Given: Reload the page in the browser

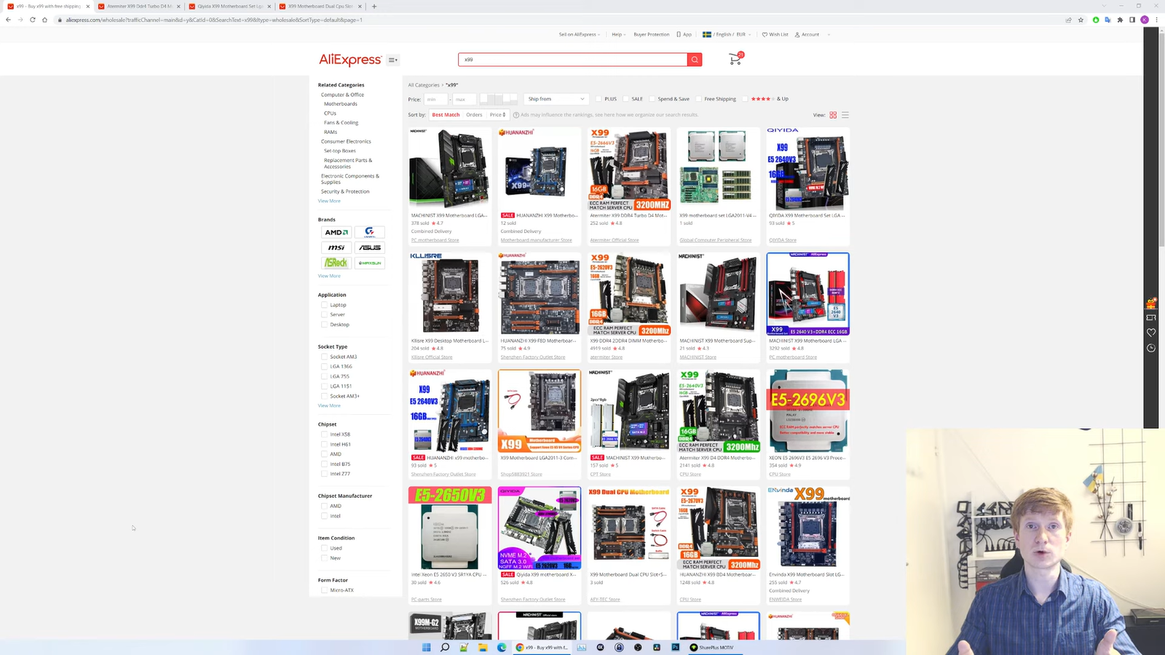Looking at the screenshot, I should pos(33,20).
